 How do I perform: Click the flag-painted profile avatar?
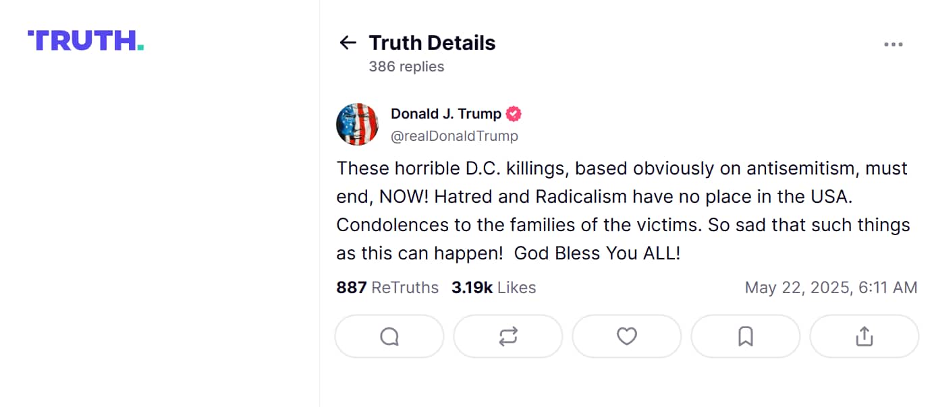coord(357,125)
